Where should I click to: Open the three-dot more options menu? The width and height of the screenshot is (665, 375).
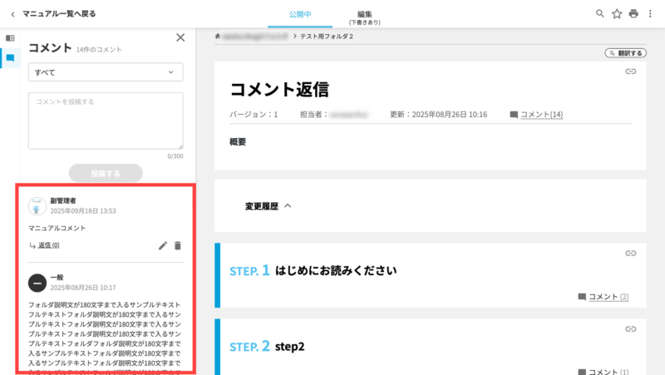click(650, 14)
